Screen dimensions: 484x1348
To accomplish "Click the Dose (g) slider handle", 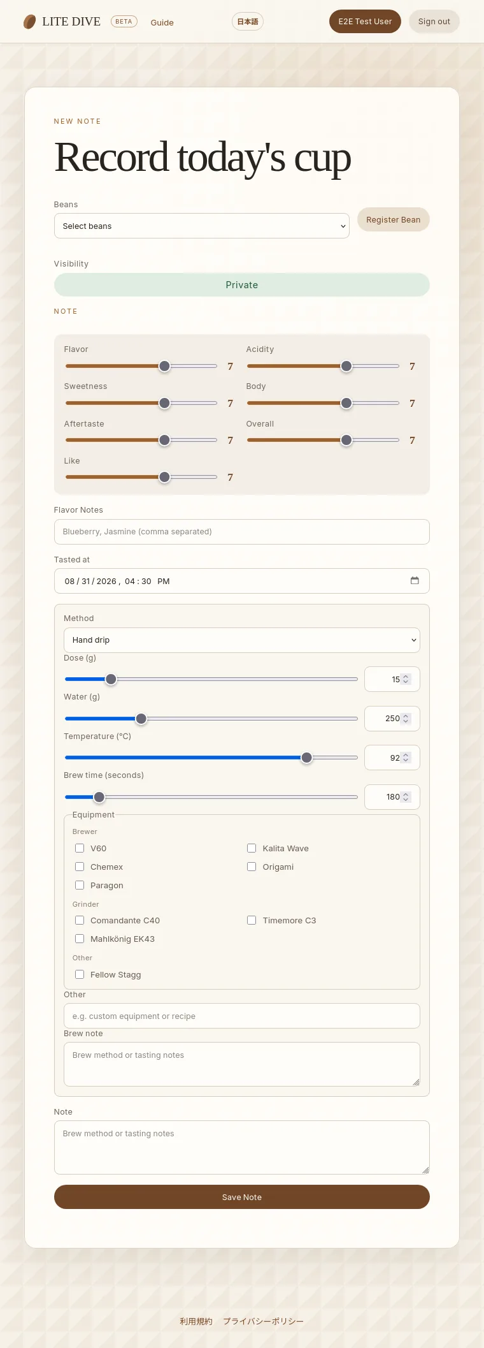I will pyautogui.click(x=111, y=679).
